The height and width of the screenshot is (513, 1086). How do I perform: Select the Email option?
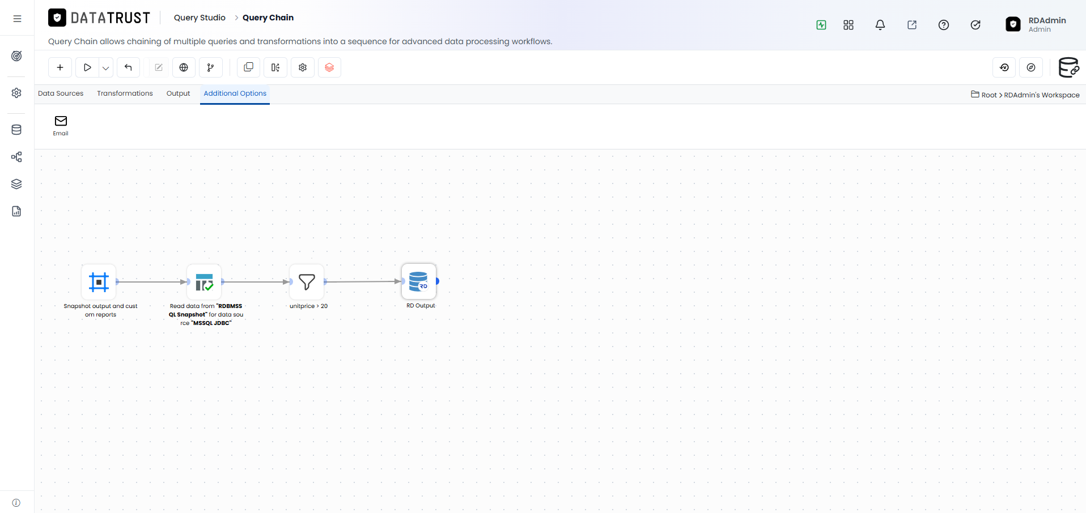[x=61, y=126]
